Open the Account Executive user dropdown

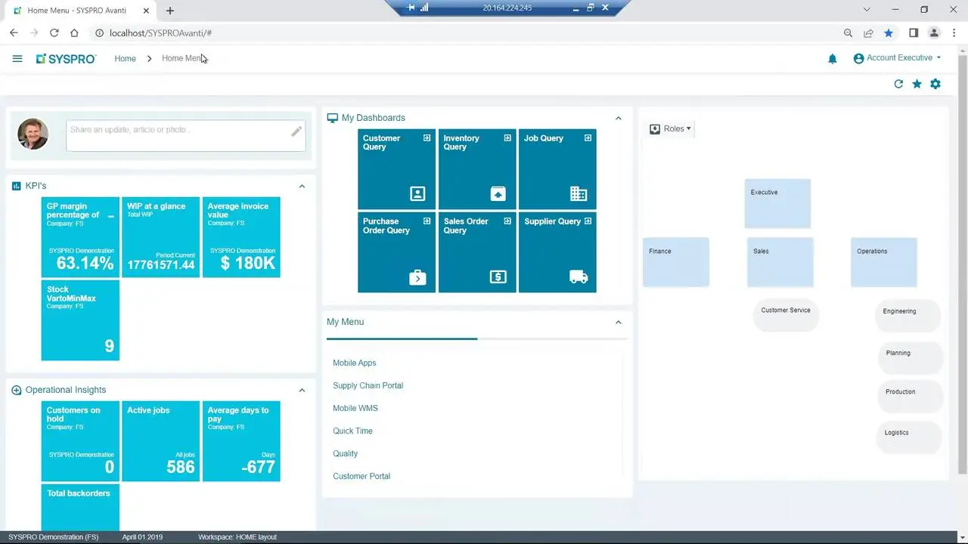(x=898, y=58)
